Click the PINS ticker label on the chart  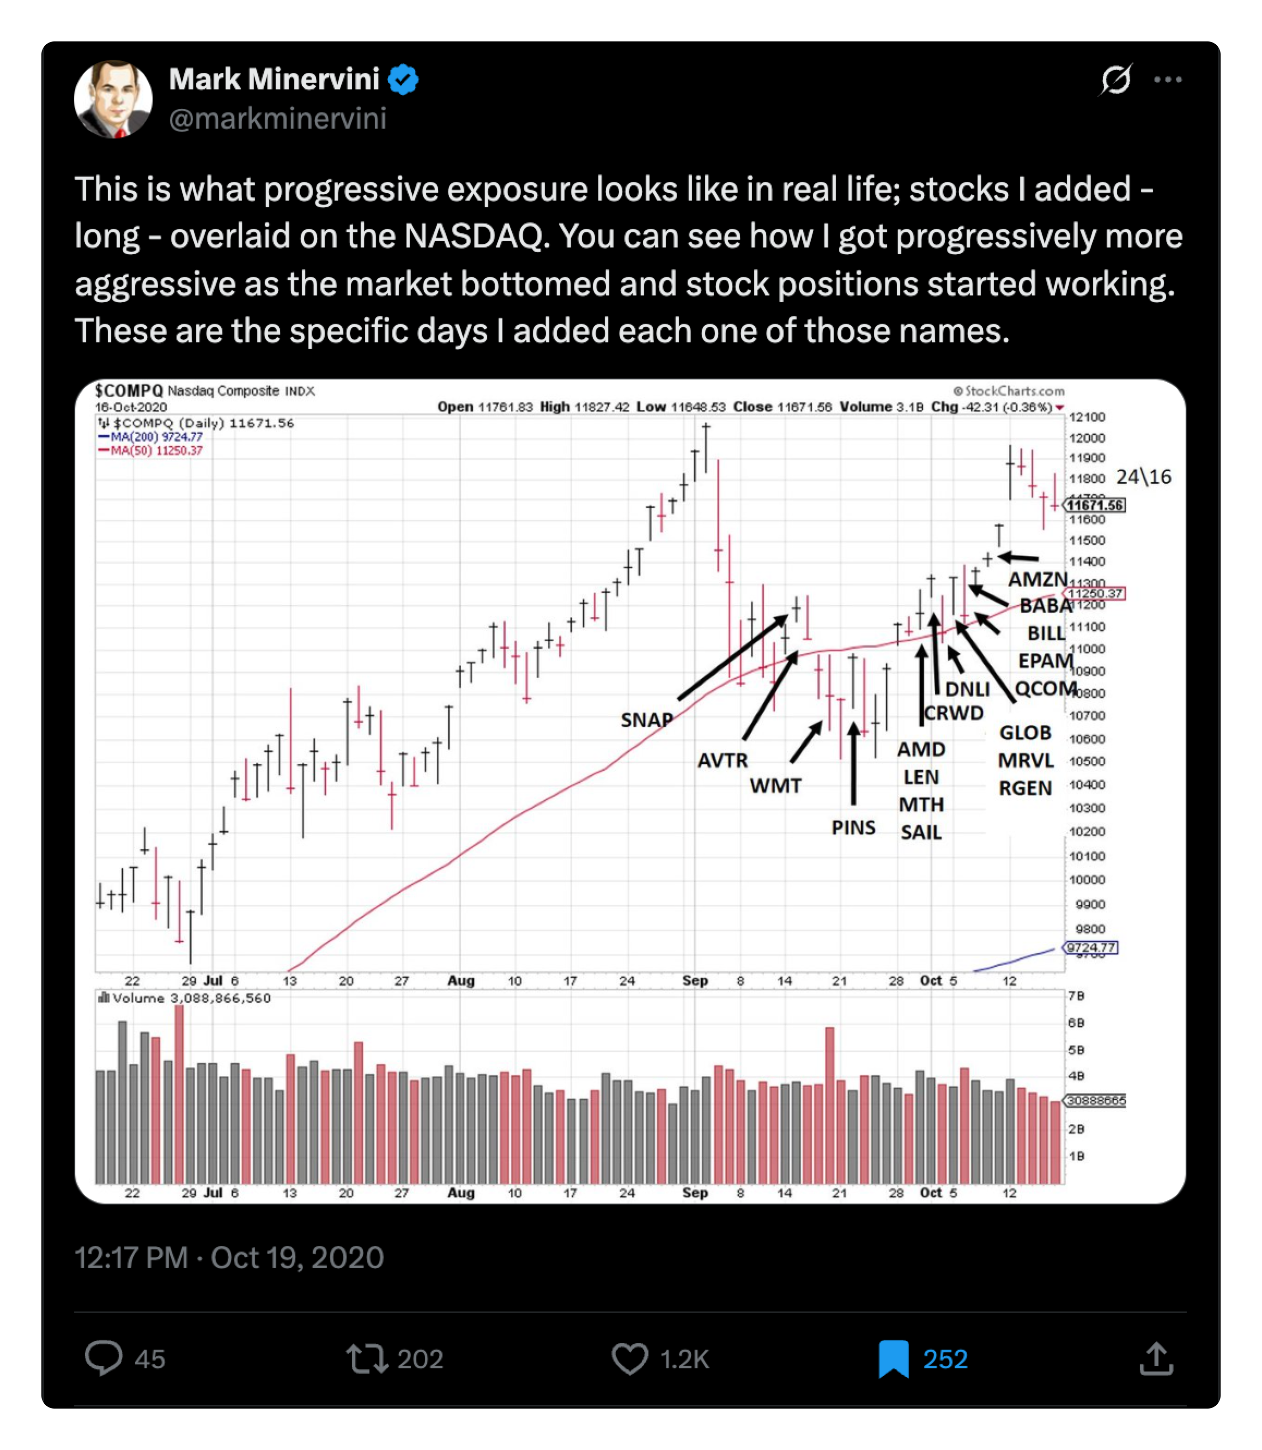click(x=853, y=827)
